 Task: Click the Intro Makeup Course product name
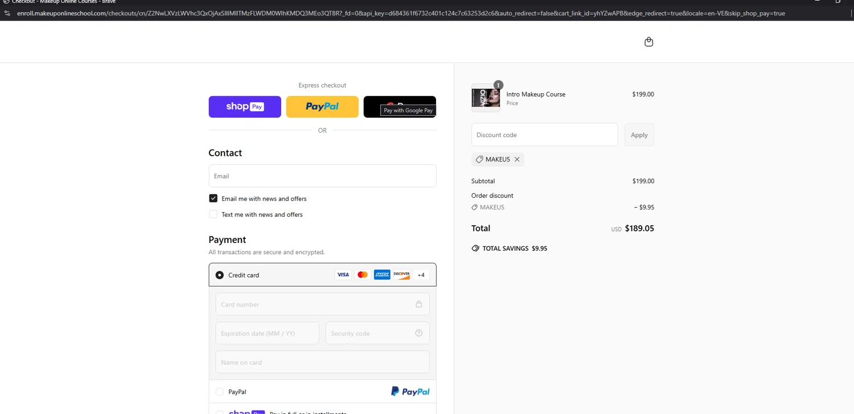tap(536, 94)
